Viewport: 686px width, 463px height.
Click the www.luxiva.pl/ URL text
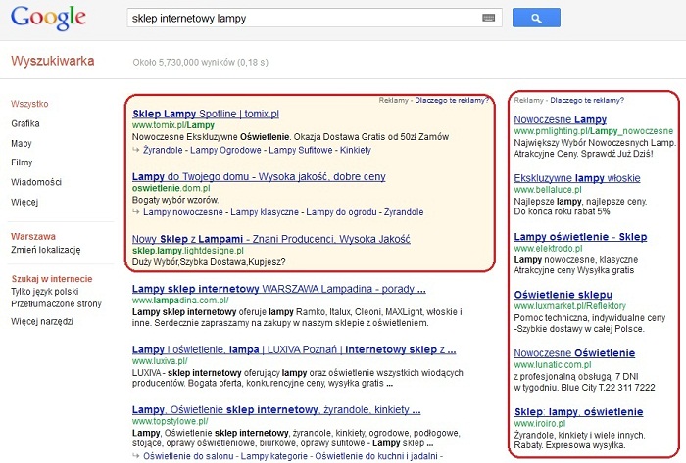(160, 361)
